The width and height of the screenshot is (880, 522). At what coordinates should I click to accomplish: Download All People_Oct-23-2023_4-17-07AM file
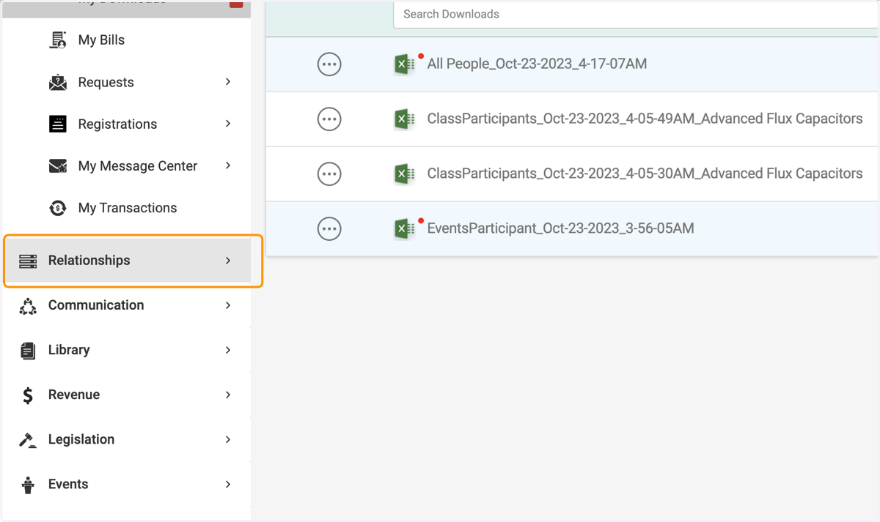point(537,64)
